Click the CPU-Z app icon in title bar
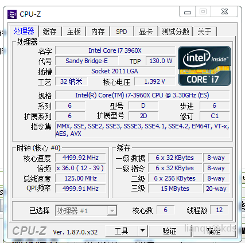Viewport: 245px width, 243px height. point(12,14)
